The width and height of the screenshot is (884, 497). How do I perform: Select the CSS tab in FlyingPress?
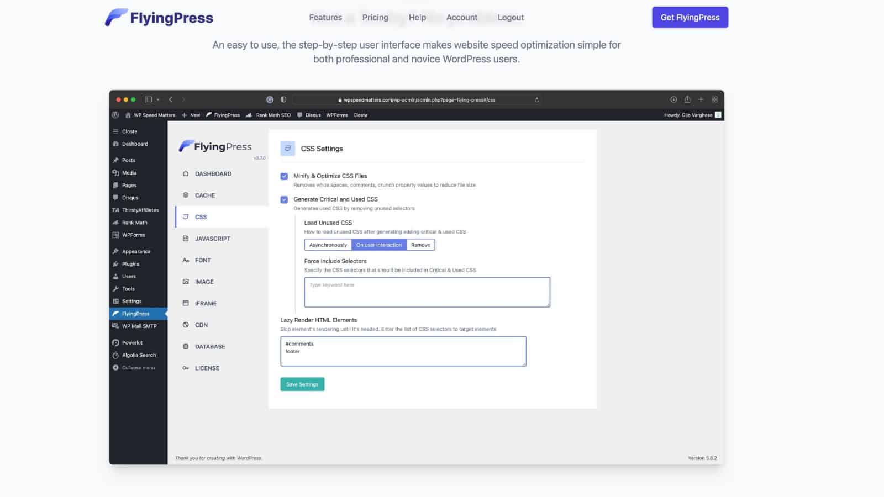pyautogui.click(x=222, y=217)
